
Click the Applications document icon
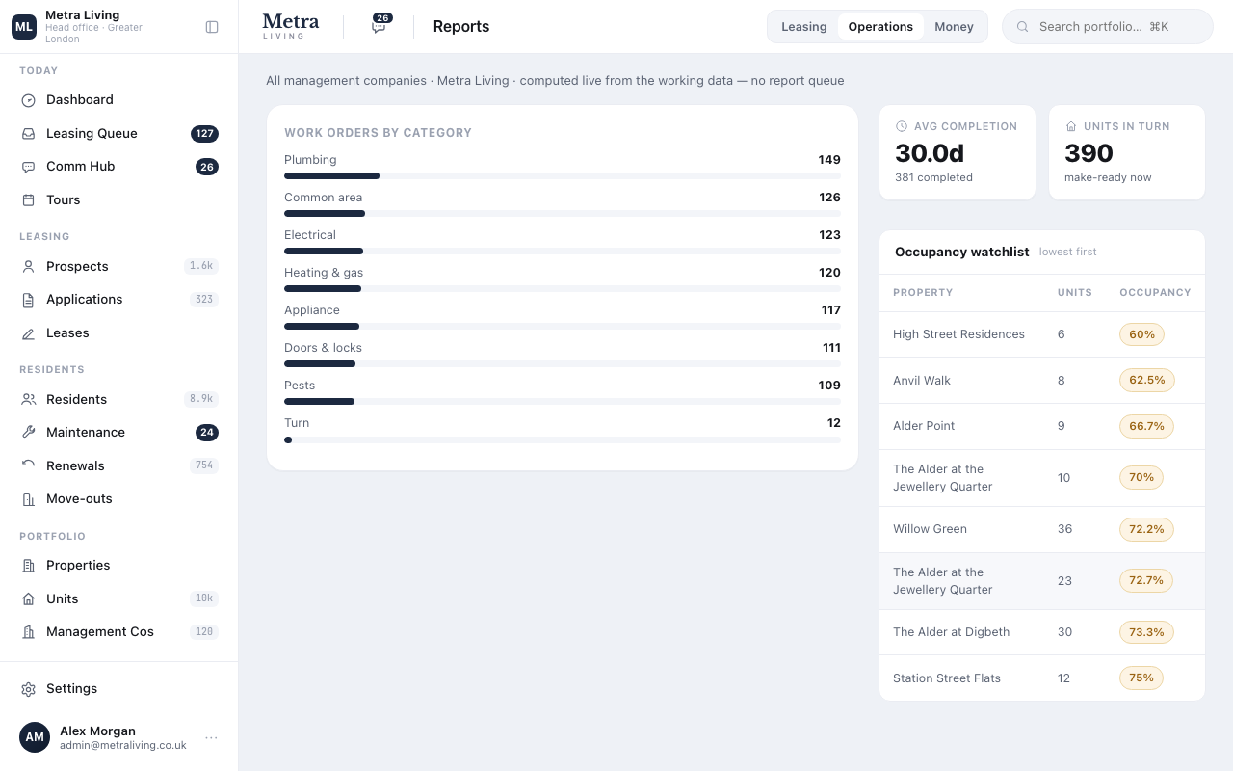click(28, 300)
